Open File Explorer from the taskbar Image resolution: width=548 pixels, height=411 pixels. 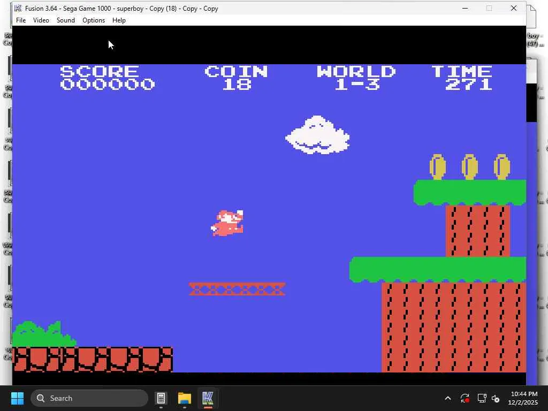pyautogui.click(x=185, y=398)
